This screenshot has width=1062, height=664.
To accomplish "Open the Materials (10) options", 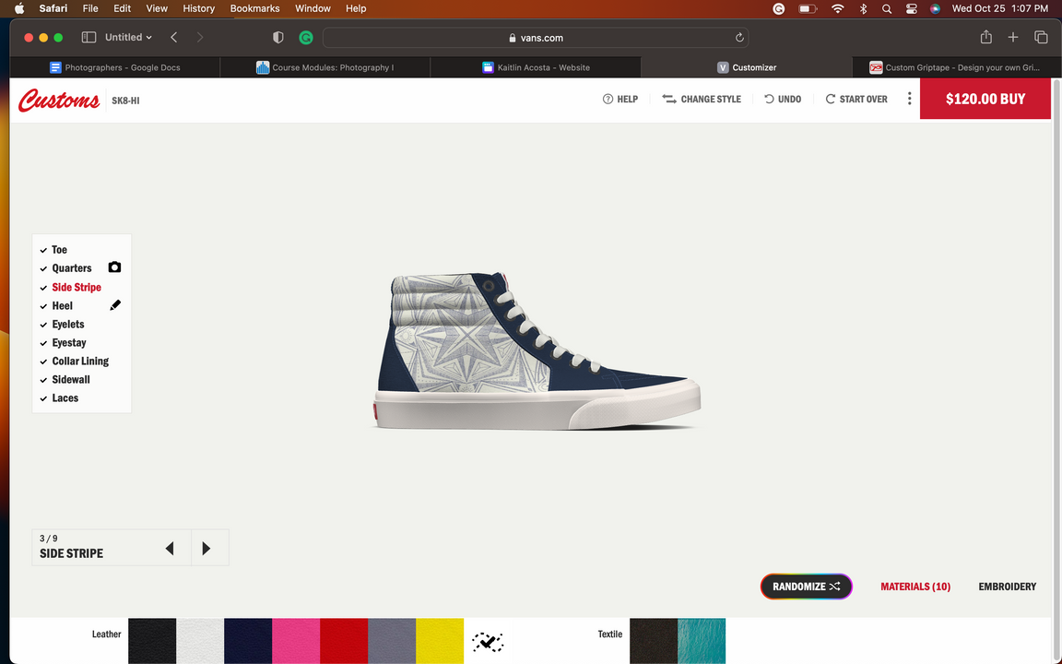I will [x=915, y=587].
